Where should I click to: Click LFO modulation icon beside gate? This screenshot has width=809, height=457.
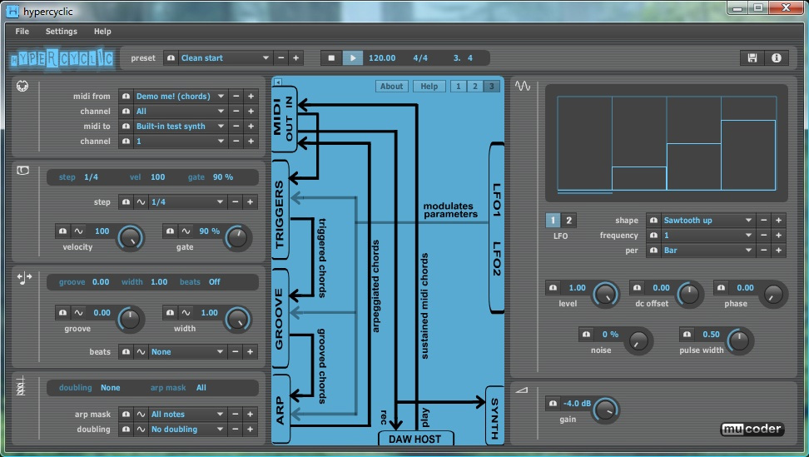186,231
